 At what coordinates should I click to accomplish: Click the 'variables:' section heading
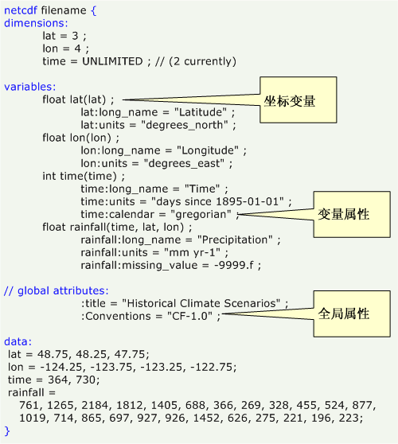pos(30,87)
